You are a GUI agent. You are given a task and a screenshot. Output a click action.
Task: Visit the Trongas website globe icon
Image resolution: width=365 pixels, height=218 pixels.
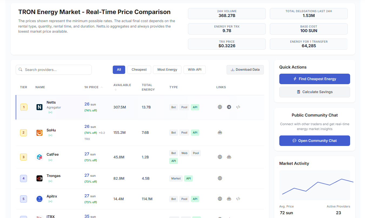(x=220, y=178)
